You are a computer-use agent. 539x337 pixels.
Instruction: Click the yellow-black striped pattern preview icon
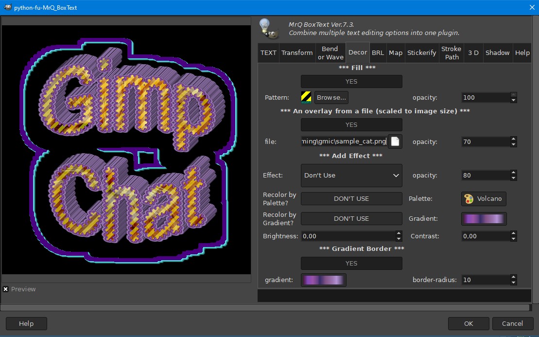[306, 97]
